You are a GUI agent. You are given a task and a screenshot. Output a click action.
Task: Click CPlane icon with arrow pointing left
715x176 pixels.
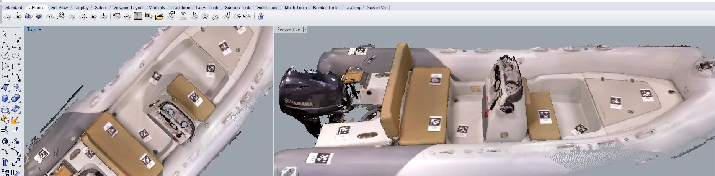tap(237, 16)
